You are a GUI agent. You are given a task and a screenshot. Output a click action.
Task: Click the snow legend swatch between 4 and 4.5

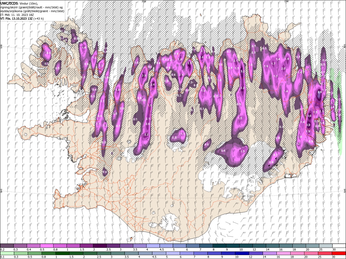pos(153,246)
